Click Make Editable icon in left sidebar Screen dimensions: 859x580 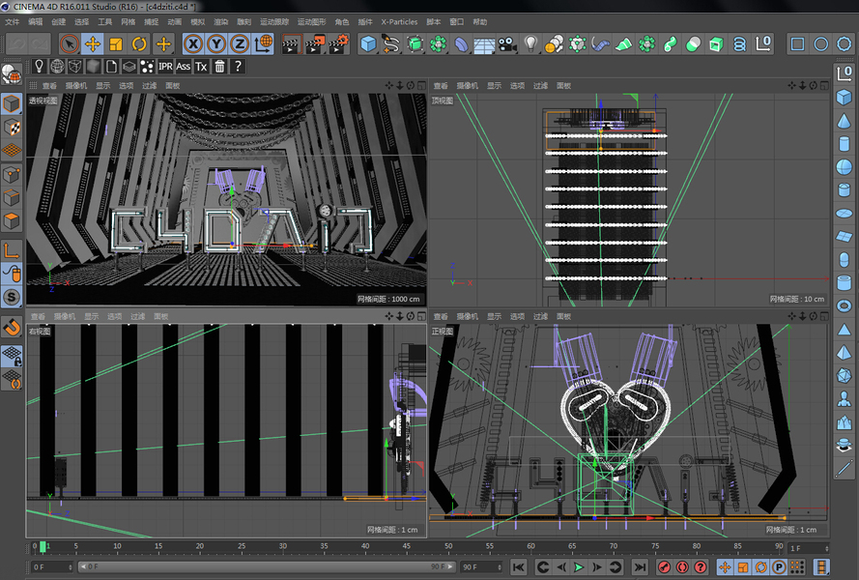[12, 74]
